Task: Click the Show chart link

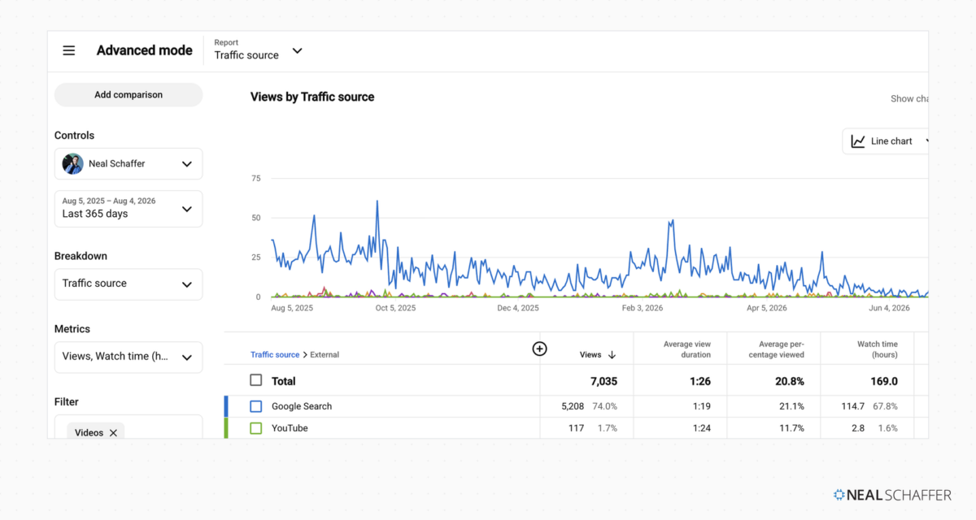Action: (909, 99)
